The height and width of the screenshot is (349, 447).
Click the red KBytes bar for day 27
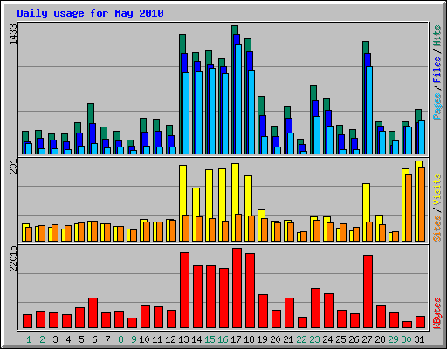pos(368,291)
